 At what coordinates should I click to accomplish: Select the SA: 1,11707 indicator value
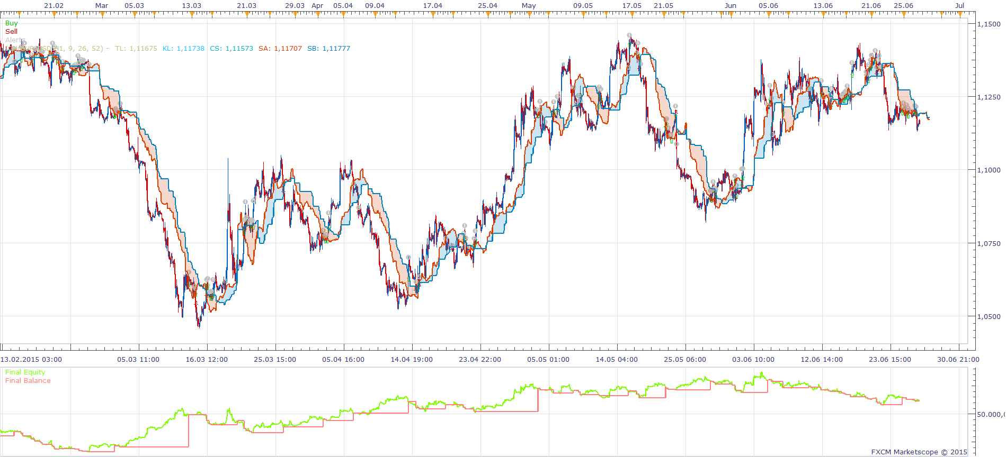(x=280, y=49)
